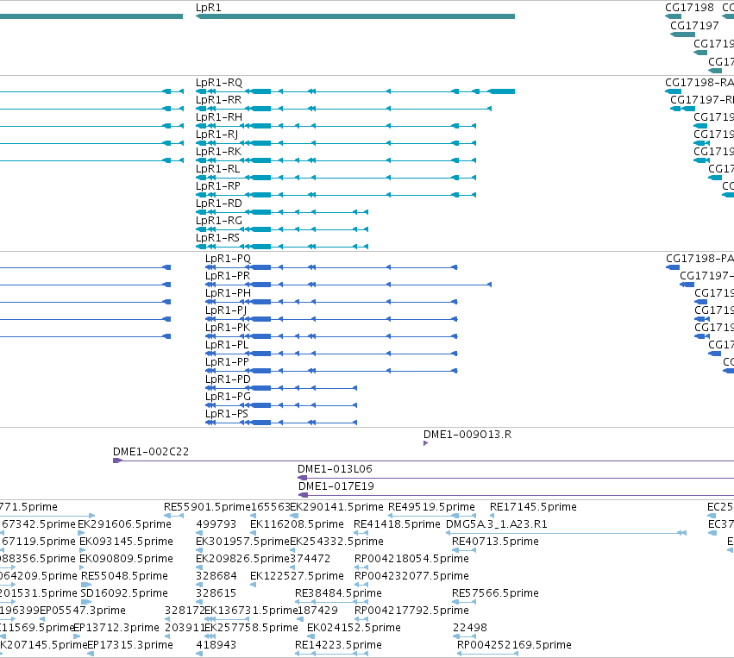The image size is (734, 658).
Task: Select the LpR1-PG protein label
Action: [228, 397]
